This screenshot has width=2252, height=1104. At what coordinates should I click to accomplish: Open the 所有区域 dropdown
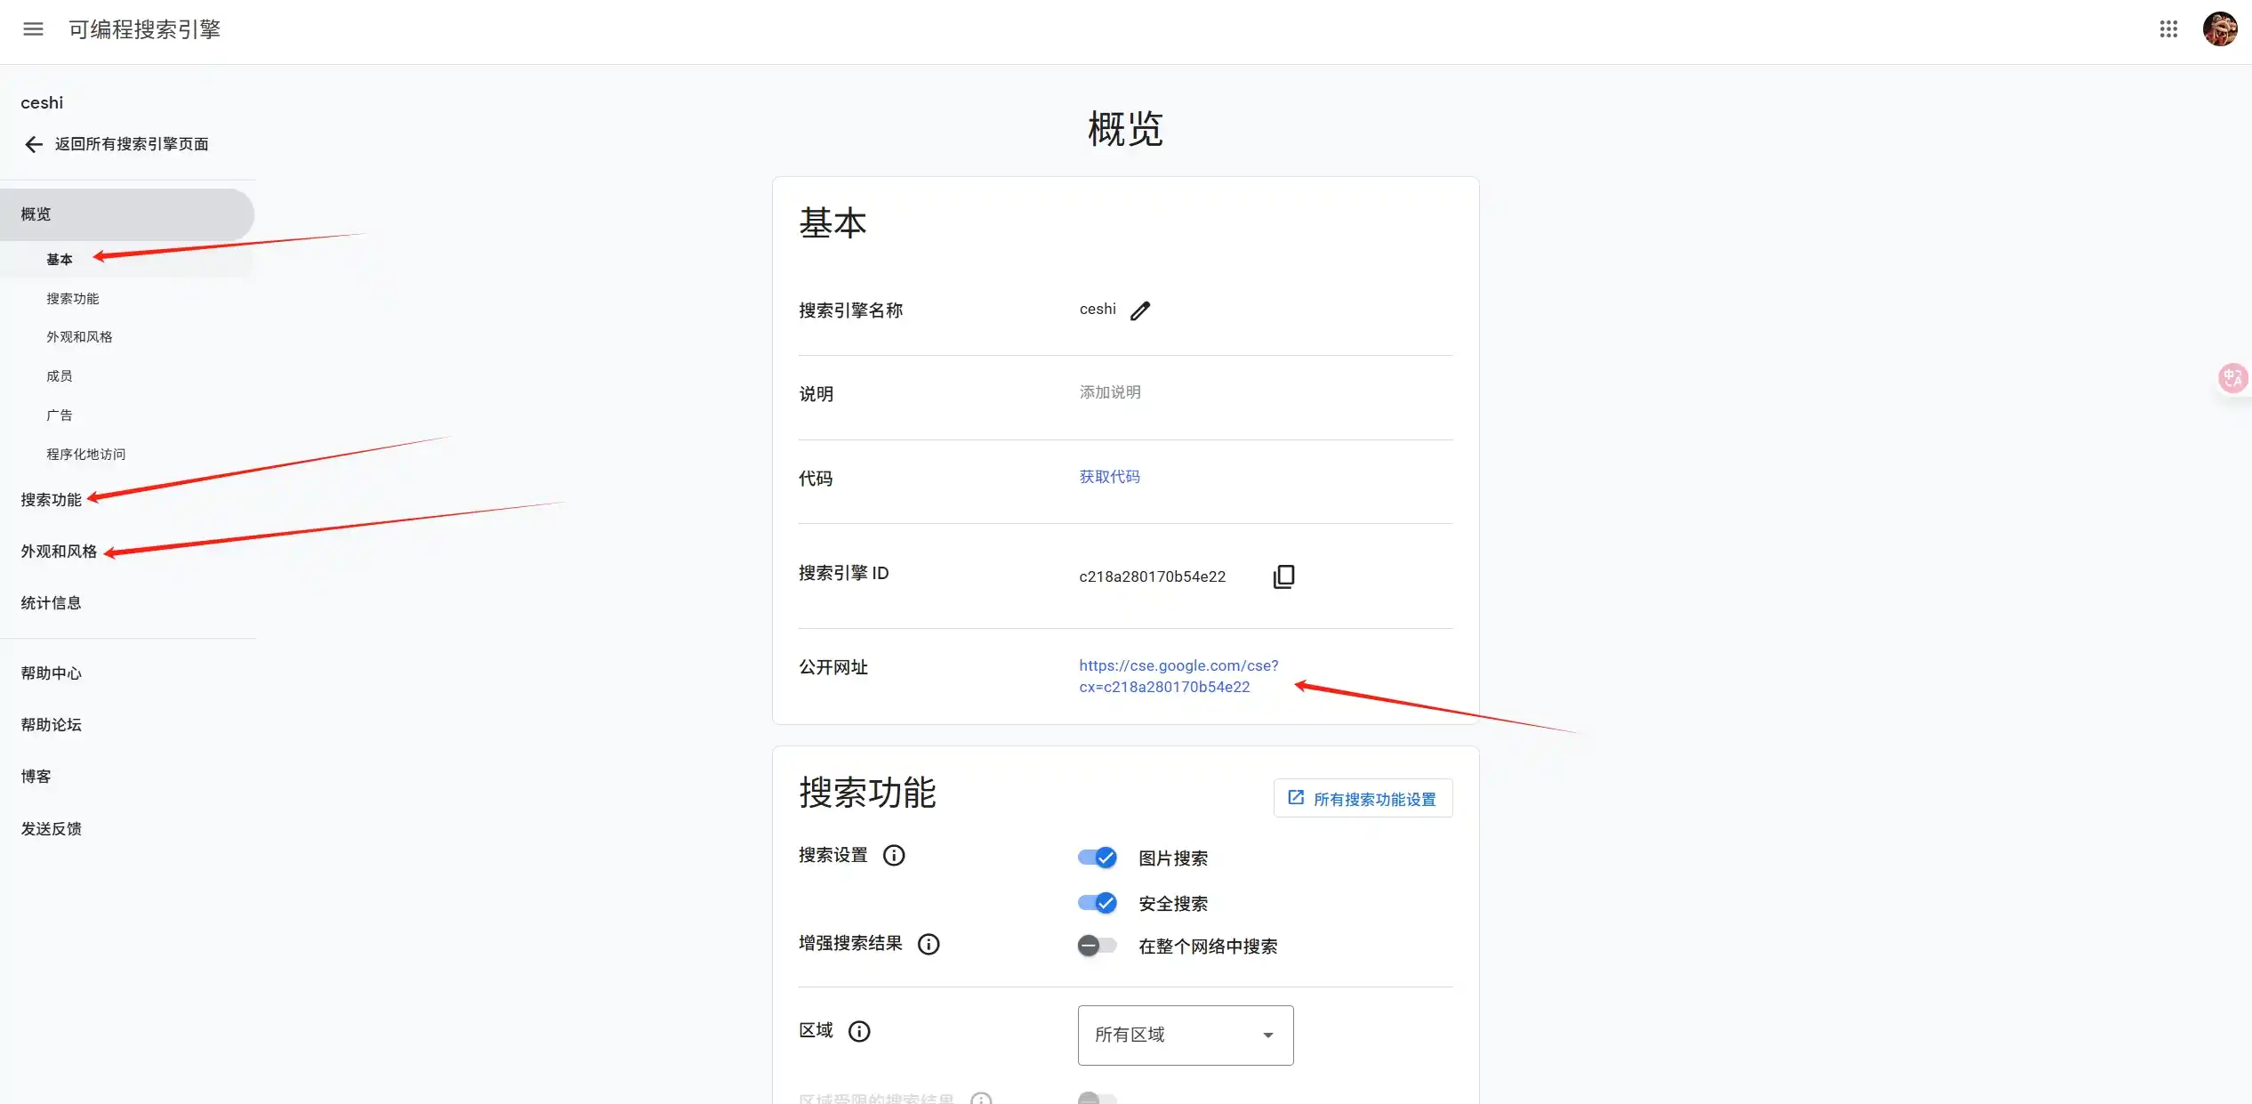pyautogui.click(x=1185, y=1035)
